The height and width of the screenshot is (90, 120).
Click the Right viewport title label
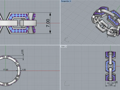(63, 46)
